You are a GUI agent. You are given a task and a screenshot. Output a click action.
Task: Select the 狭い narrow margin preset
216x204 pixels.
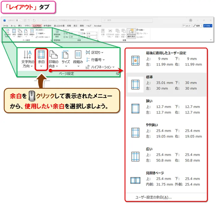tap(166, 108)
